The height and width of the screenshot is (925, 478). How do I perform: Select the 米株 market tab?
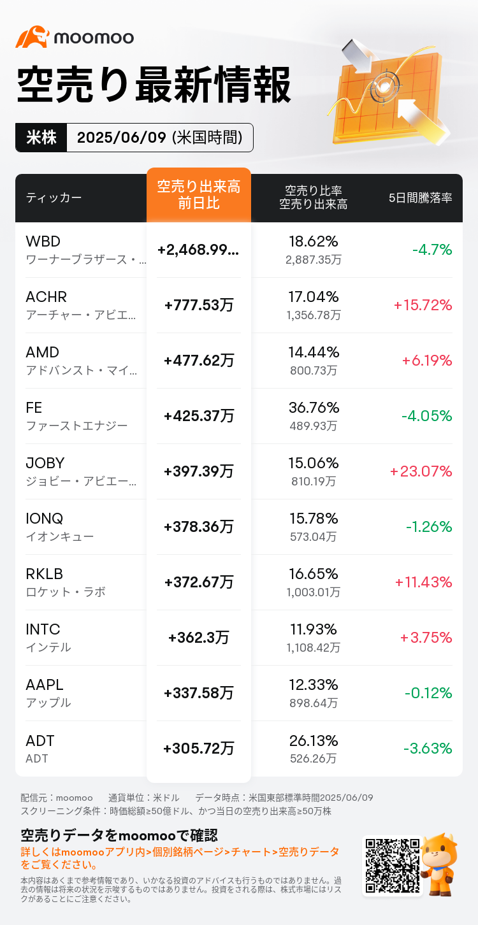point(41,138)
